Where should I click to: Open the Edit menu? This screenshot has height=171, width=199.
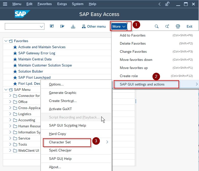click(29, 4)
